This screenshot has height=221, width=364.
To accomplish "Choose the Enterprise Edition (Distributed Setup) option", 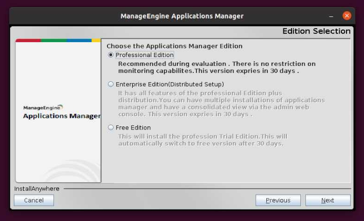I will point(111,84).
